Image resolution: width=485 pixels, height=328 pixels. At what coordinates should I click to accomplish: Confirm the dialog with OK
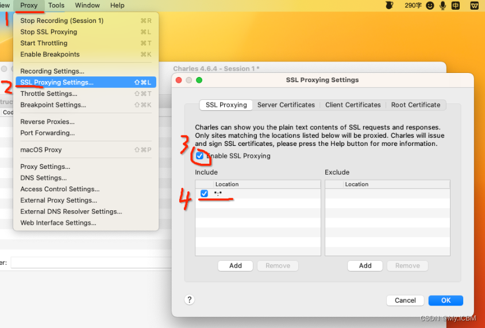[x=446, y=300]
